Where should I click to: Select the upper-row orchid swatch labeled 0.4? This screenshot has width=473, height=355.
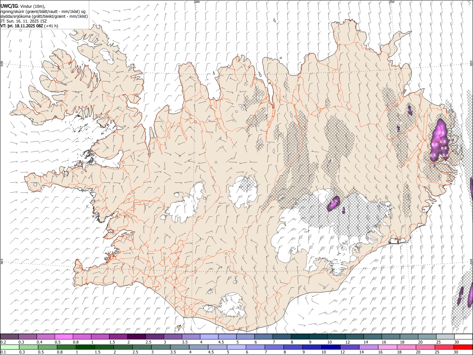[46, 337]
